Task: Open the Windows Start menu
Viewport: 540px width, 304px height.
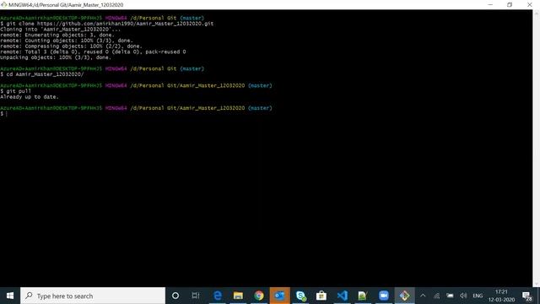Action: [10, 296]
